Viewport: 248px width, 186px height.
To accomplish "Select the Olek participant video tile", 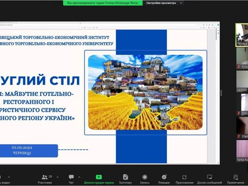I will coord(242,127).
